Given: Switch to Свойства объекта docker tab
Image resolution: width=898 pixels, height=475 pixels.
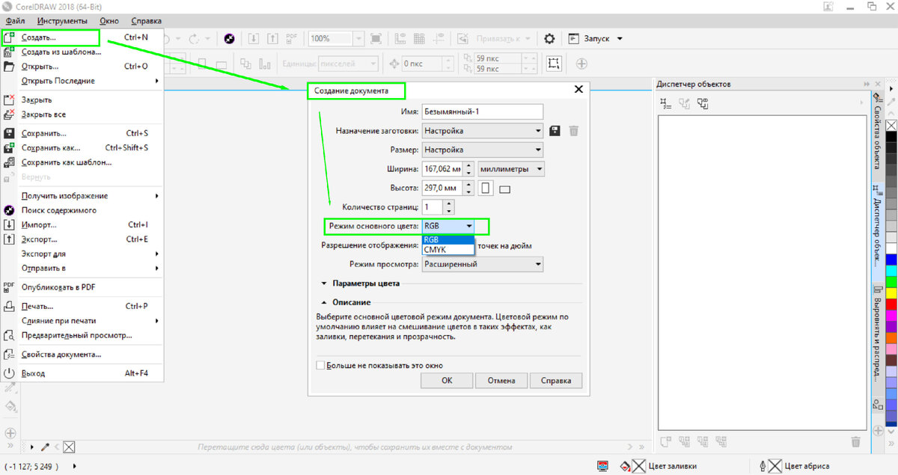Looking at the screenshot, I should click(x=878, y=137).
